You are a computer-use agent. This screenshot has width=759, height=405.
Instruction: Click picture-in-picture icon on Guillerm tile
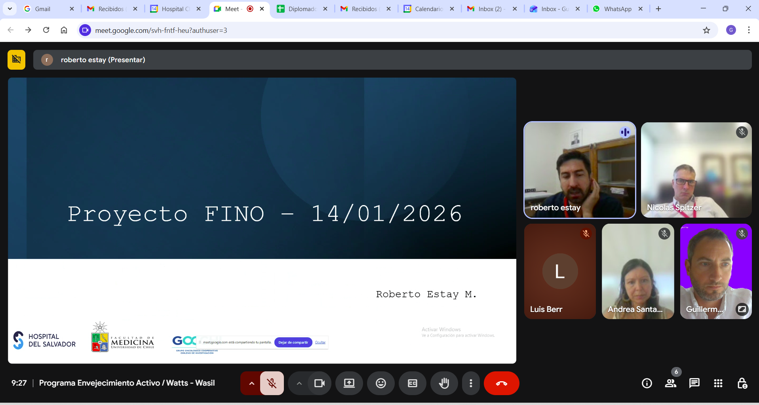742,309
